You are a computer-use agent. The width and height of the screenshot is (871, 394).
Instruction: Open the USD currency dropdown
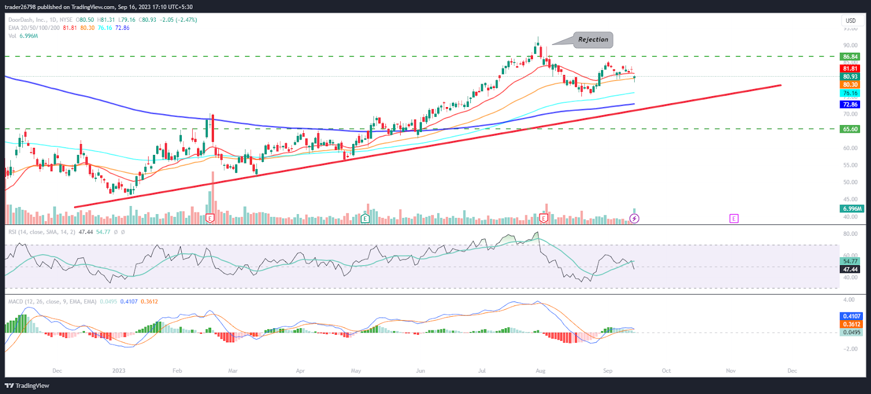click(x=850, y=21)
